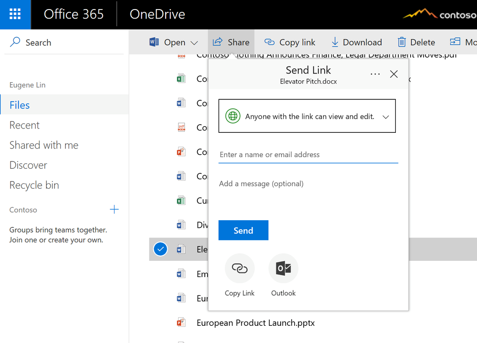The width and height of the screenshot is (477, 343).
Task: Click the Send button
Action: point(244,230)
